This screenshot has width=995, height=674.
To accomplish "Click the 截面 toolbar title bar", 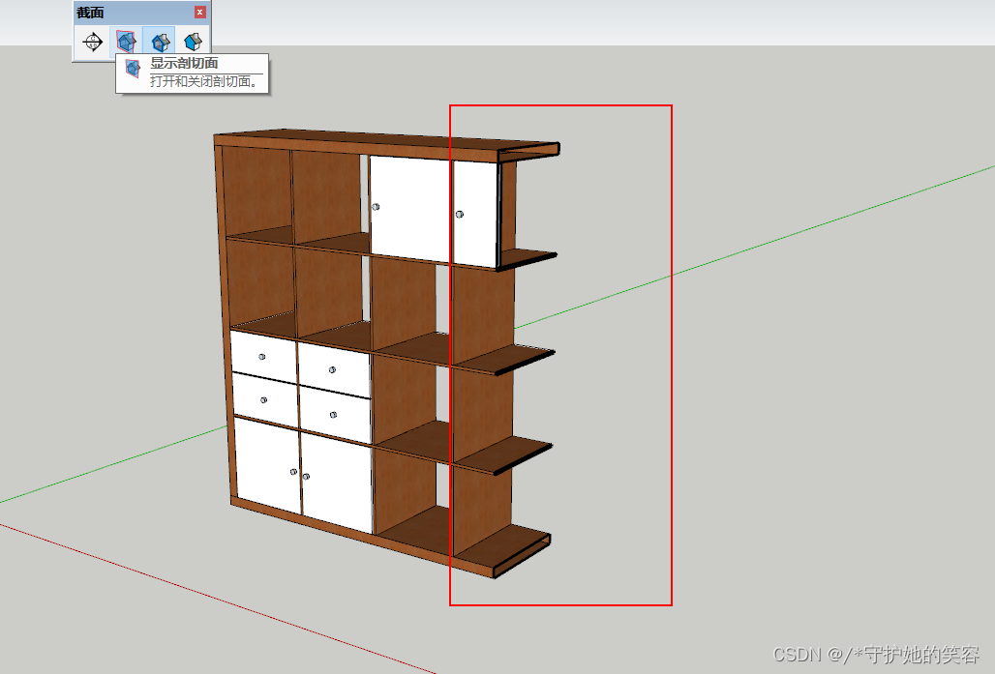I will [141, 12].
